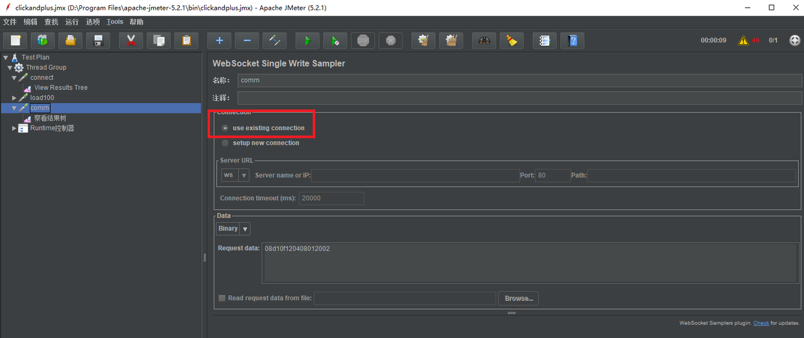Click the tree panel split divider handle
The height and width of the screenshot is (338, 804).
click(x=205, y=257)
